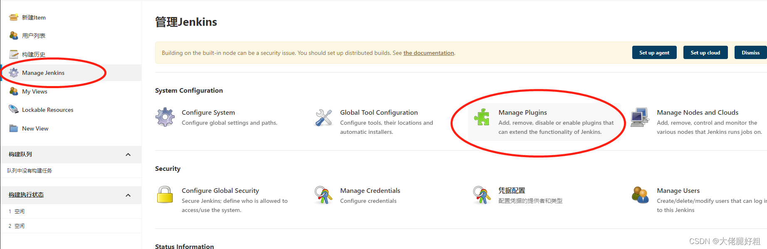The height and width of the screenshot is (249, 767).
Task: Open 构建历史 in the sidebar
Action: (34, 54)
